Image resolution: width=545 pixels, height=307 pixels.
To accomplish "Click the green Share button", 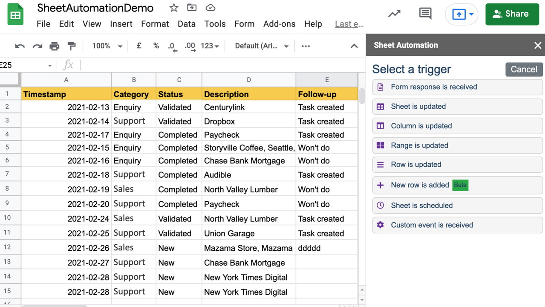I will tap(512, 14).
